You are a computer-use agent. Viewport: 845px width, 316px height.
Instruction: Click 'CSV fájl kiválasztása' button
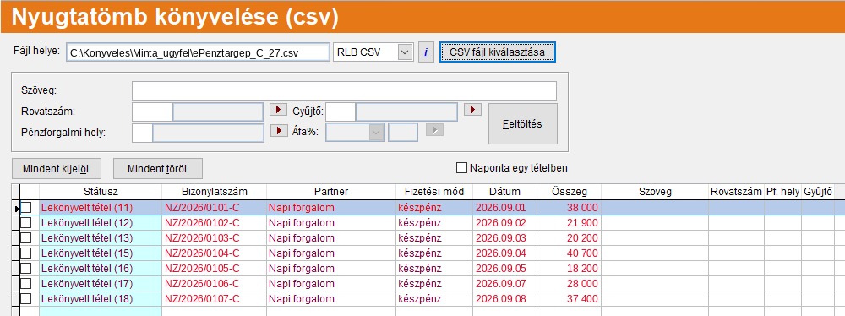(497, 52)
